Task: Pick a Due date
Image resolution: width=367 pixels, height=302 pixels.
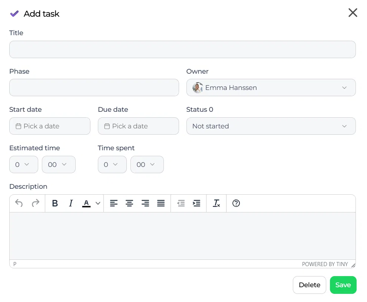Action: (138, 126)
